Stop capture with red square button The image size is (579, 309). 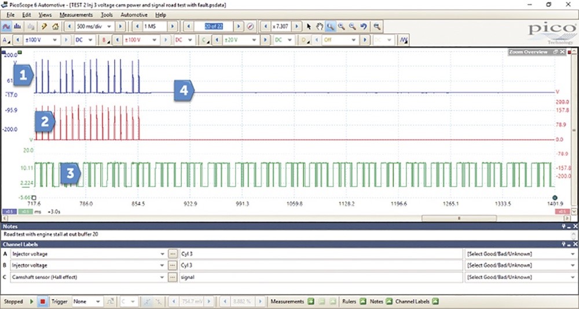[42, 301]
